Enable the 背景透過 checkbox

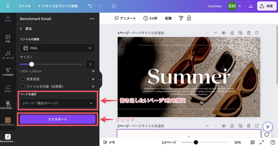(x=23, y=79)
